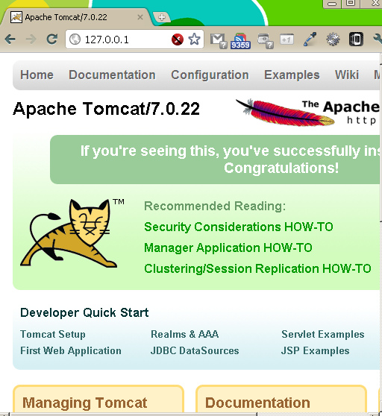Image resolution: width=382 pixels, height=416 pixels.
Task: Minimize the browser window
Action: click(x=332, y=4)
